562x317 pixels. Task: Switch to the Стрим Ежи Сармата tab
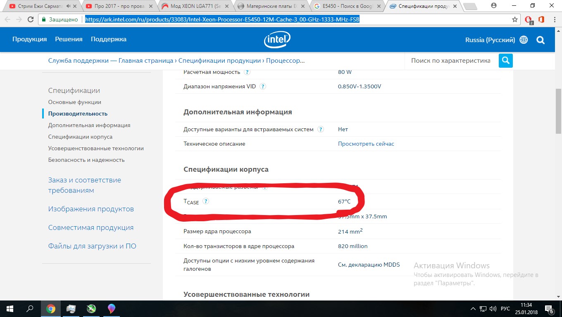pos(40,6)
